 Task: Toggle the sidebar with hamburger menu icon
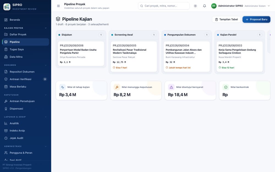click(x=58, y=6)
